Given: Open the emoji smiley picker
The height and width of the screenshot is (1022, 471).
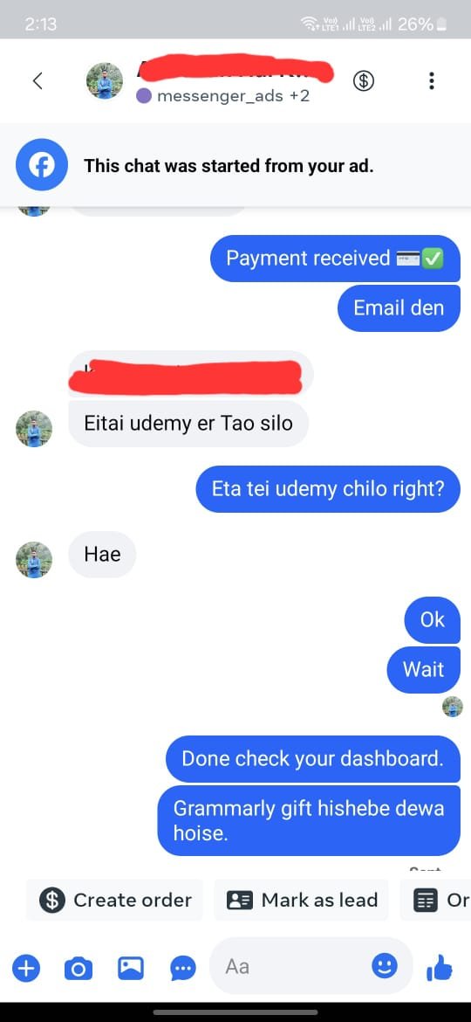Looking at the screenshot, I should [x=385, y=966].
